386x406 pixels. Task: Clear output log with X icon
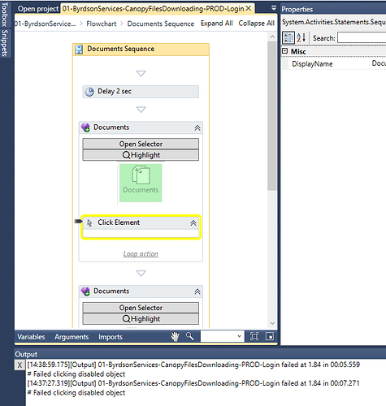[20, 365]
